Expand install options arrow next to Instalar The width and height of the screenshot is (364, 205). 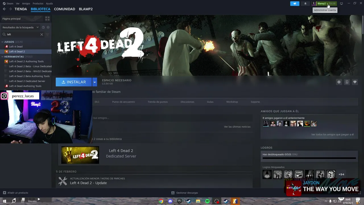click(95, 82)
